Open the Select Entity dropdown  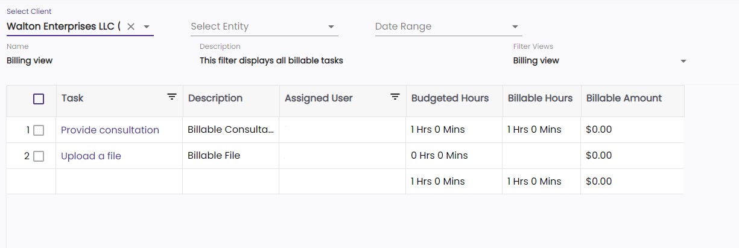pos(264,27)
